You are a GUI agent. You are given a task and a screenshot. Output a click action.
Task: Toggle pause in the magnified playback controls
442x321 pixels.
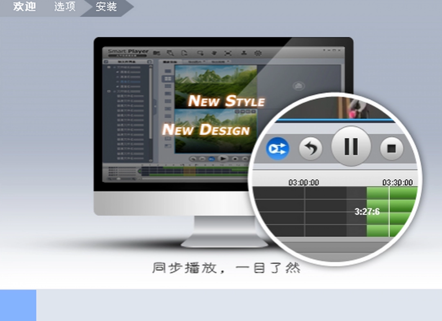pos(351,147)
